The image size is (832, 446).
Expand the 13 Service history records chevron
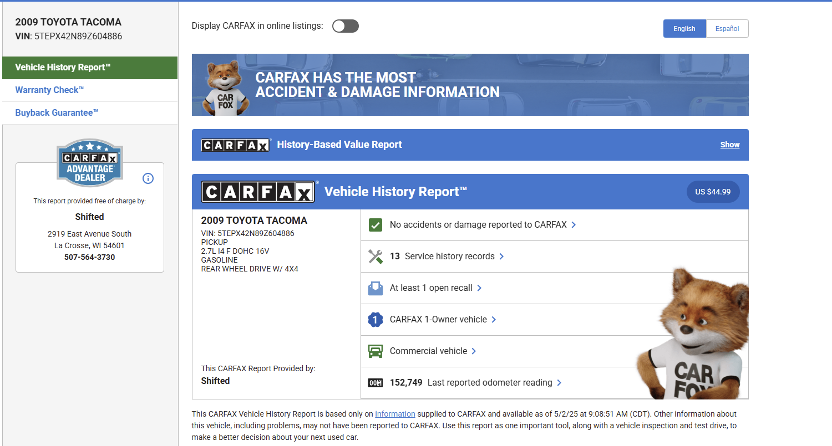tap(501, 257)
